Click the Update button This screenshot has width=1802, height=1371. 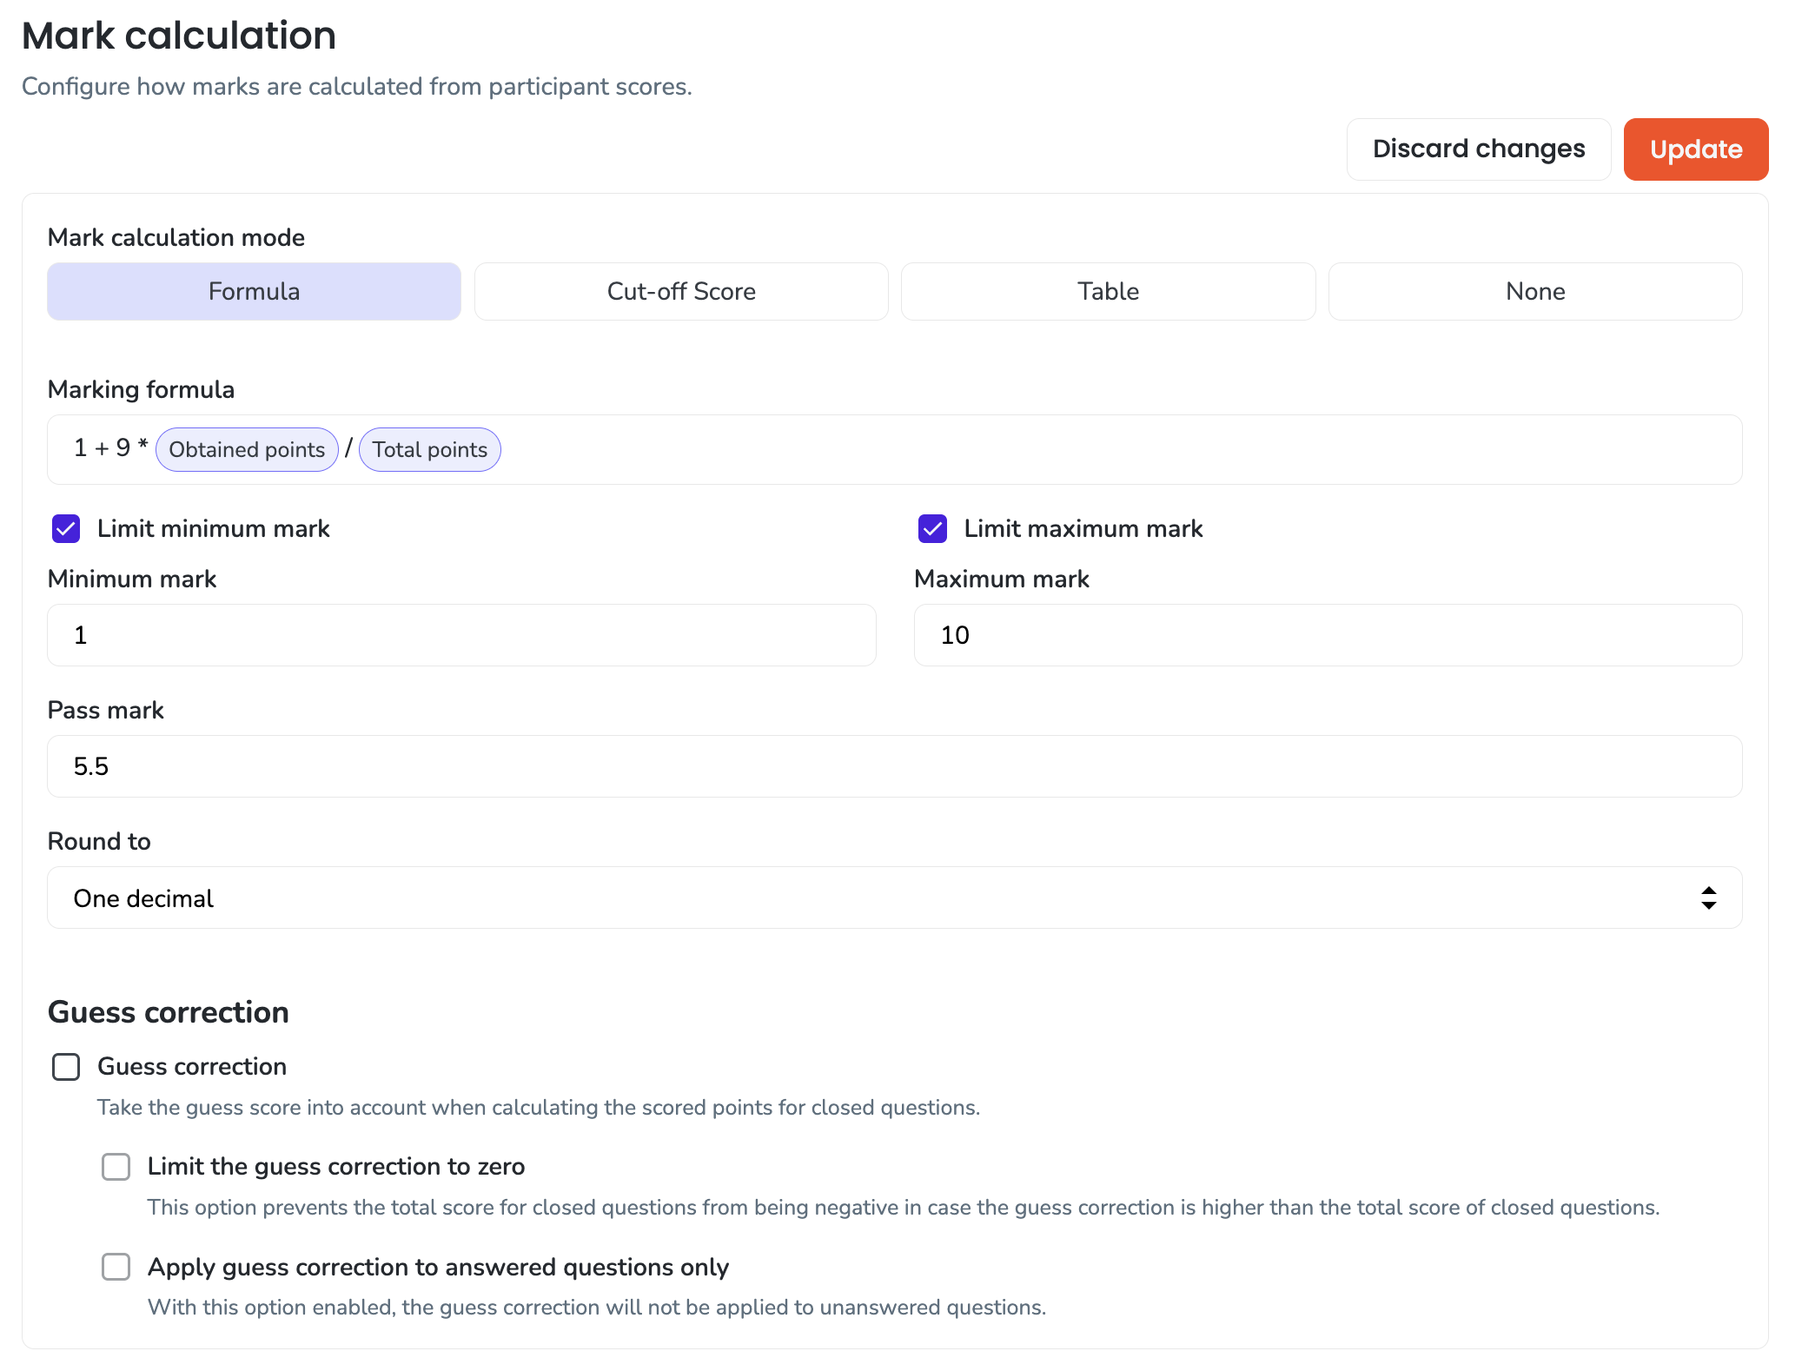coord(1695,149)
